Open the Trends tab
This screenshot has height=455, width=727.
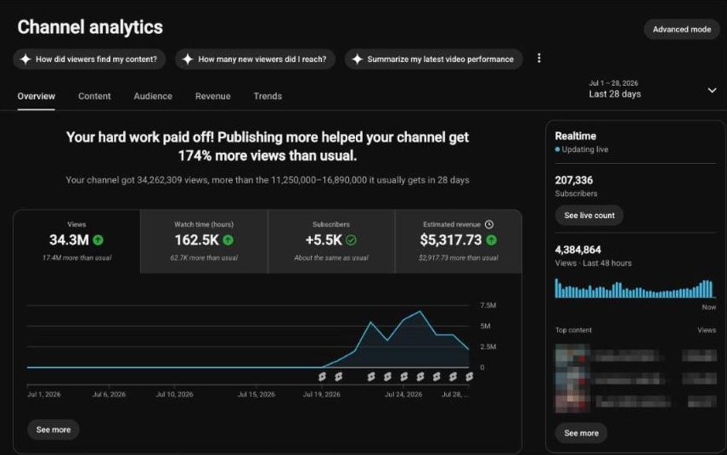pyautogui.click(x=268, y=97)
